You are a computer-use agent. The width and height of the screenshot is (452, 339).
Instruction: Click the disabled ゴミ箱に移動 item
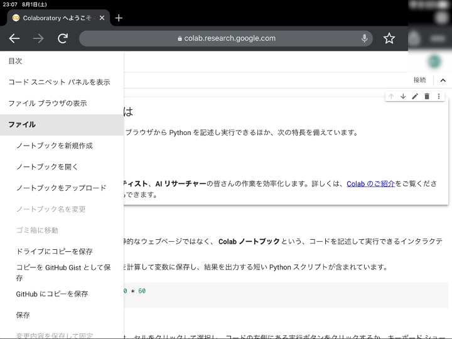62,230
